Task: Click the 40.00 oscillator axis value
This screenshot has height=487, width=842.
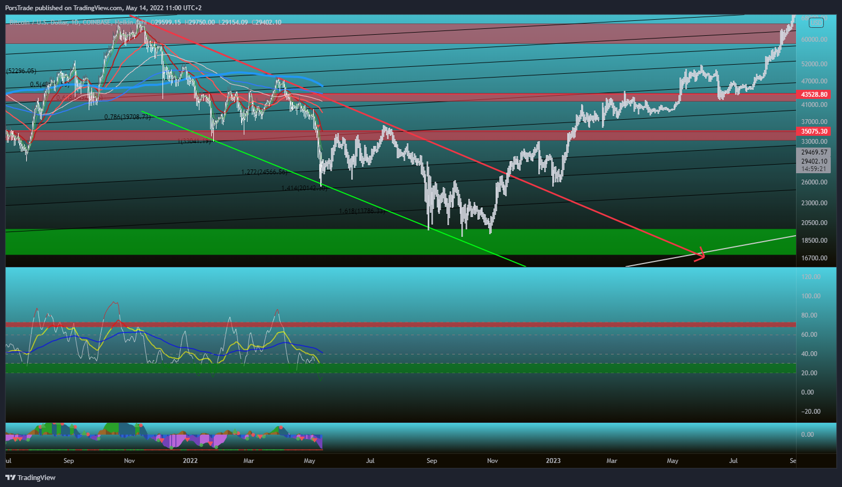Action: [x=809, y=354]
